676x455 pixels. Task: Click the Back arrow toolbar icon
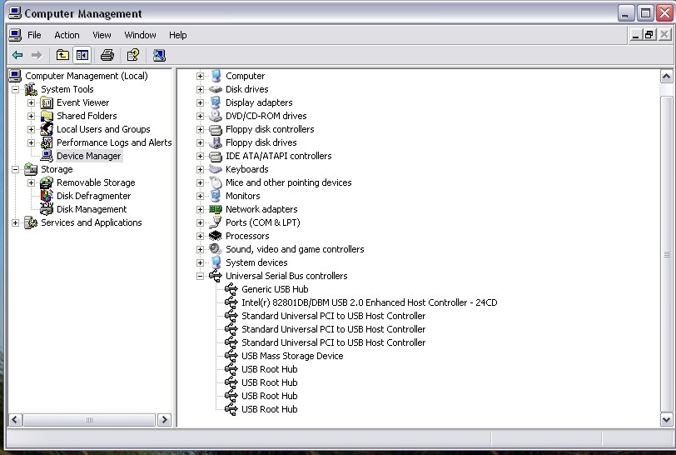(x=17, y=55)
